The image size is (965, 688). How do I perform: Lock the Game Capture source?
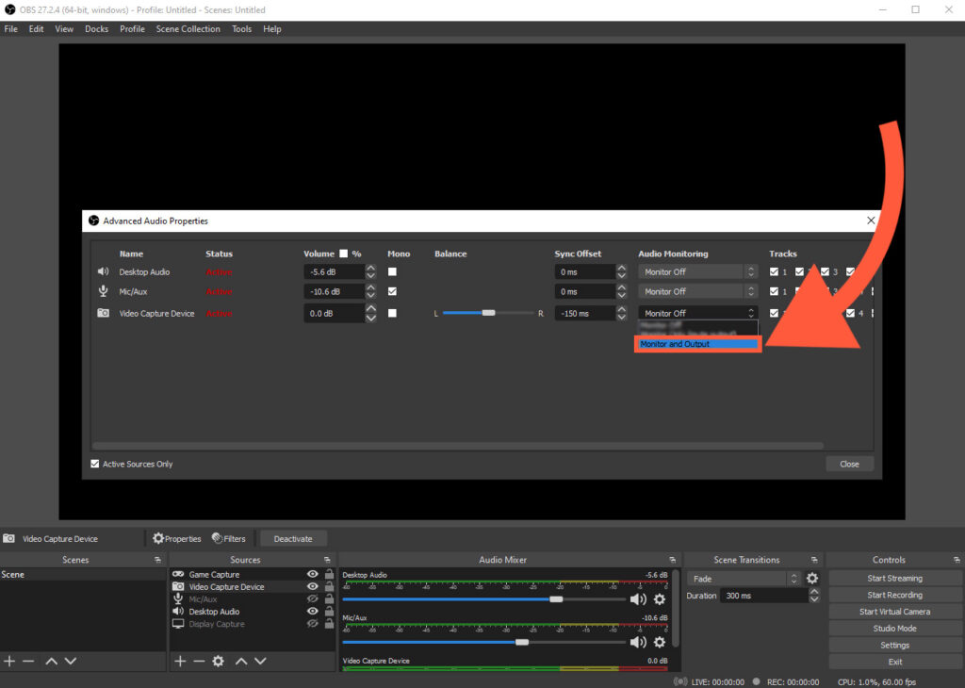click(x=330, y=574)
